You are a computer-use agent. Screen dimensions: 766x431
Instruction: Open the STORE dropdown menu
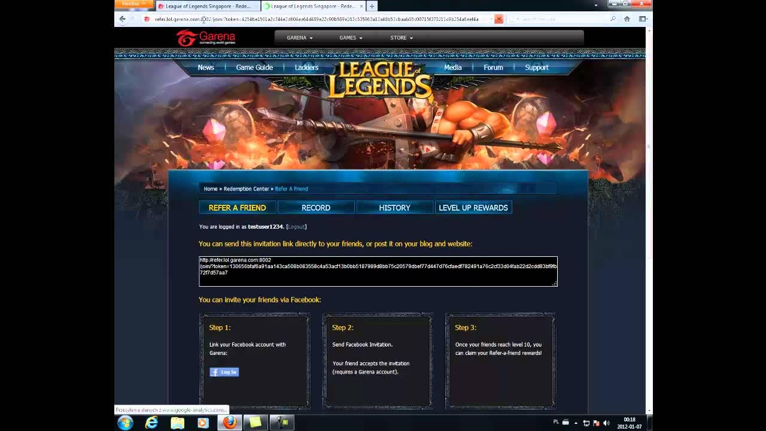[402, 38]
